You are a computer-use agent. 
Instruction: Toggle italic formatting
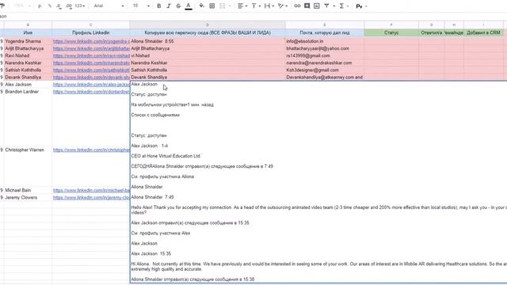point(169,6)
